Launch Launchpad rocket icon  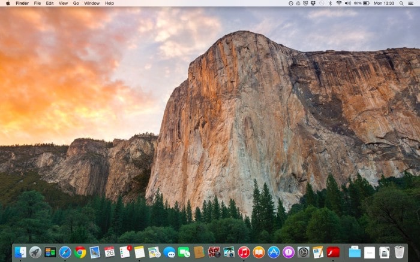[35, 252]
